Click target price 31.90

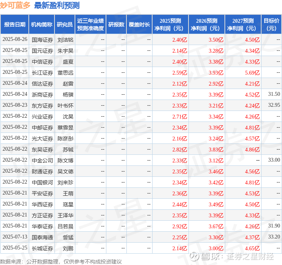274,226
